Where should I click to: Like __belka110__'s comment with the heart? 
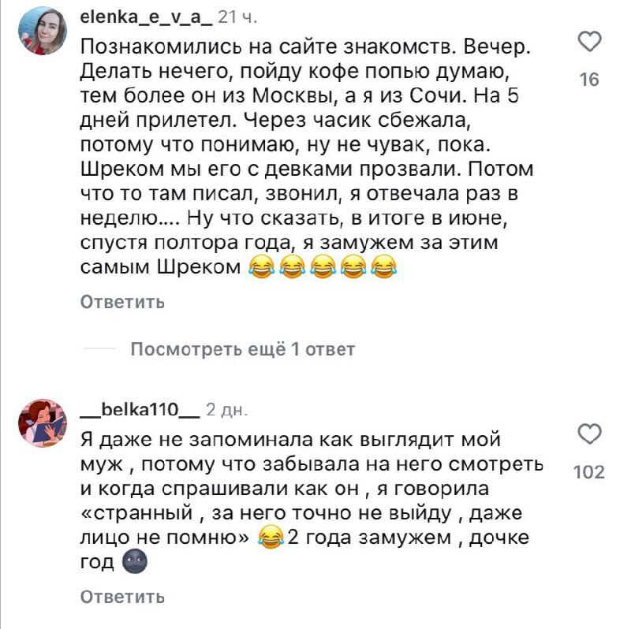pos(589,434)
